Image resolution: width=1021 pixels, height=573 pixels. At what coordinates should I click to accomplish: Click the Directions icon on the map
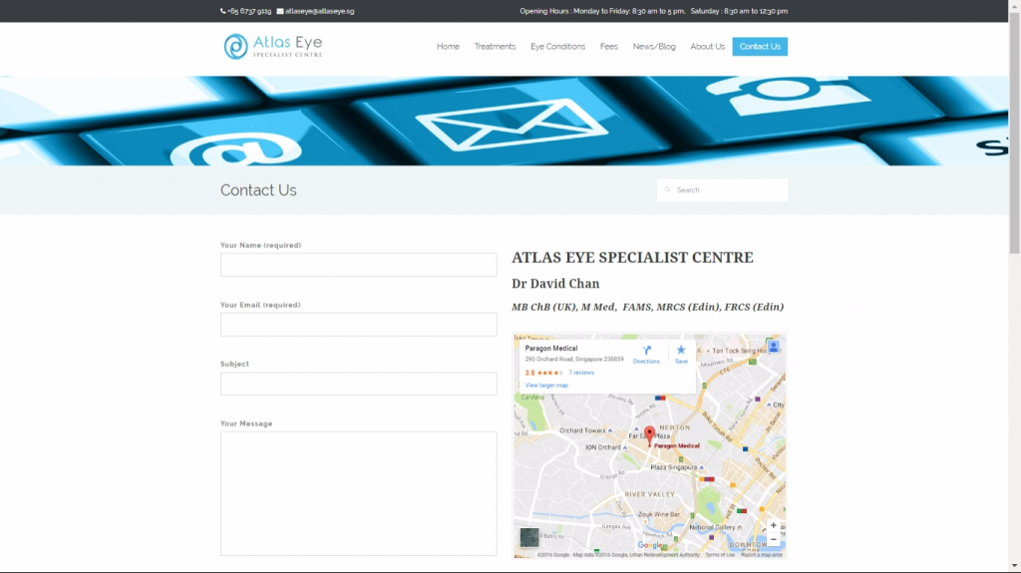click(x=646, y=352)
